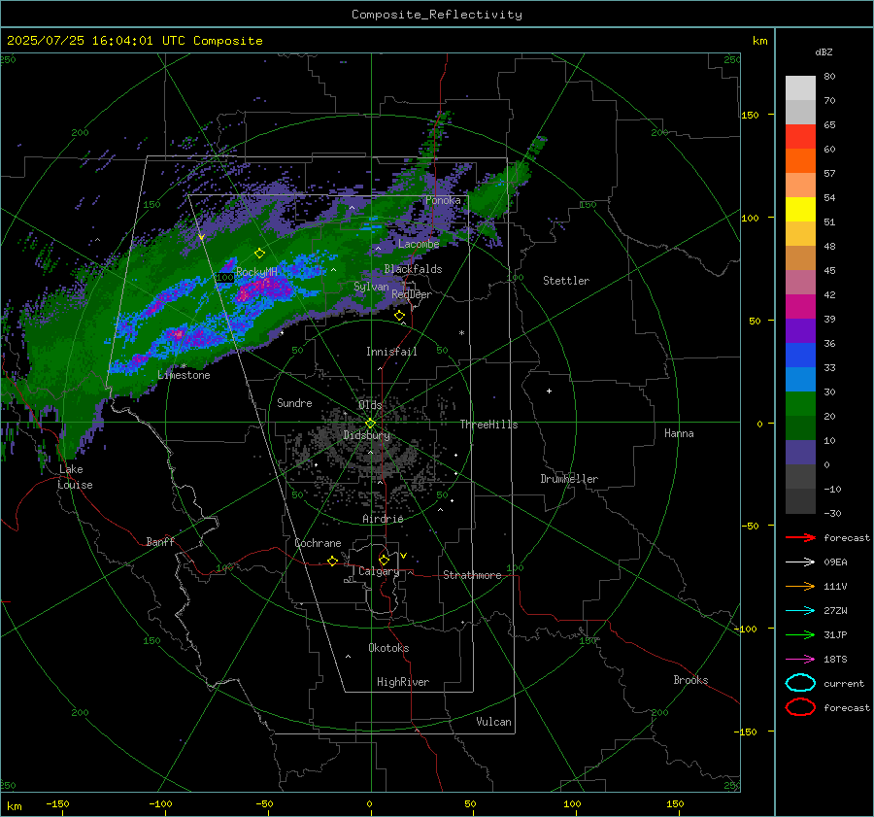
Task: Click the Okotoks town label
Action: click(388, 648)
